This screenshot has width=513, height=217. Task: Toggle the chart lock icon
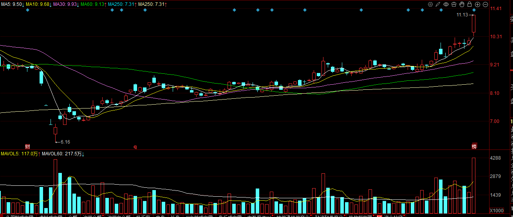click(470, 4)
